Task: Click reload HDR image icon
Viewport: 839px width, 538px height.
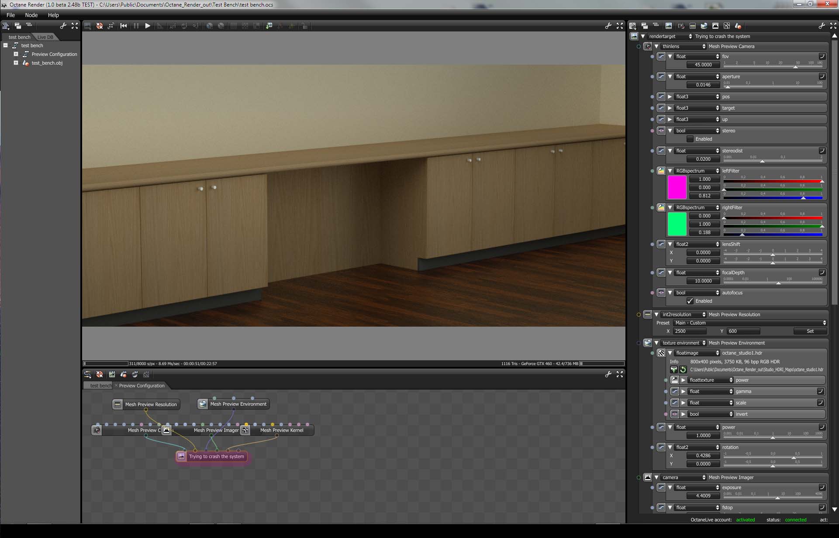Action: pyautogui.click(x=683, y=369)
